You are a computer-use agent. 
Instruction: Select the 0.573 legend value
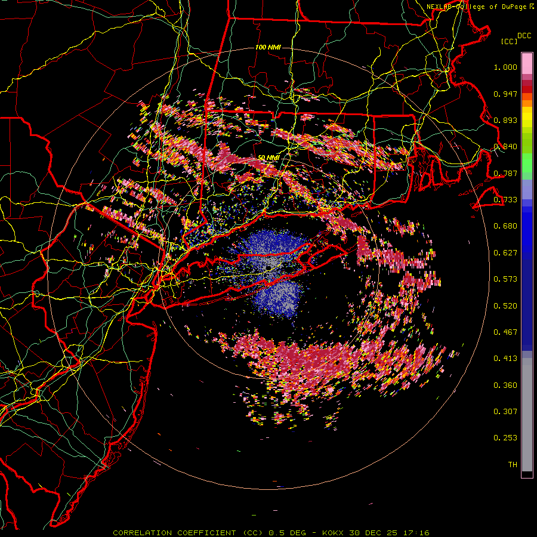505,279
